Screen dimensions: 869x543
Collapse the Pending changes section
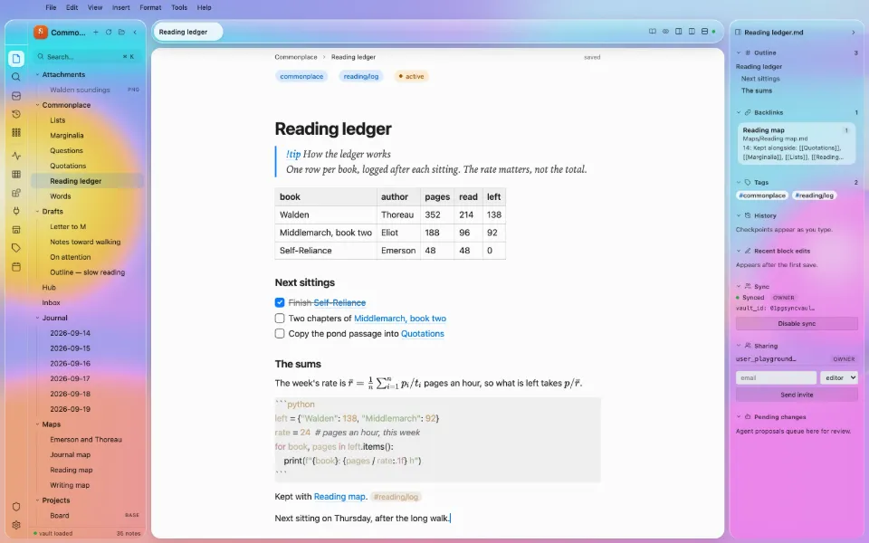(x=739, y=416)
